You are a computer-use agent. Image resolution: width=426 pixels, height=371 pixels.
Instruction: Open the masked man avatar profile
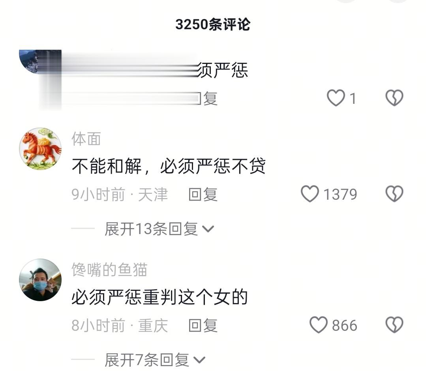pos(40,280)
